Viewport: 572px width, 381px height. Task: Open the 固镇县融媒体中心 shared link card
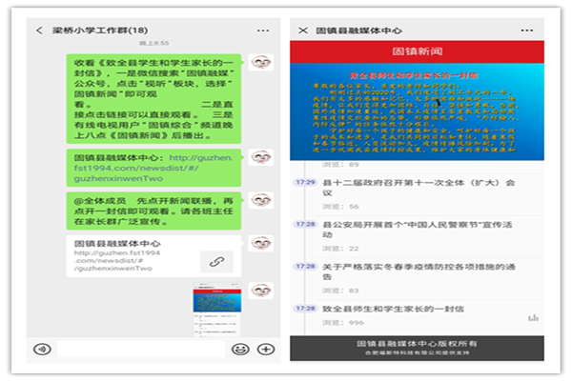point(153,255)
